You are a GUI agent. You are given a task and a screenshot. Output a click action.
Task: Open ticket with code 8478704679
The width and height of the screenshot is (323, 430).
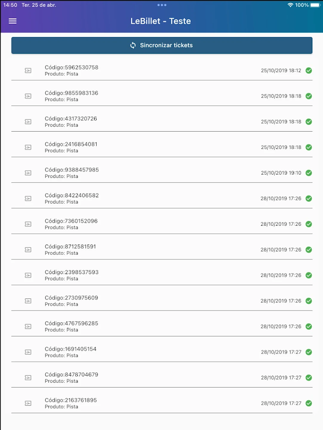[161, 377]
